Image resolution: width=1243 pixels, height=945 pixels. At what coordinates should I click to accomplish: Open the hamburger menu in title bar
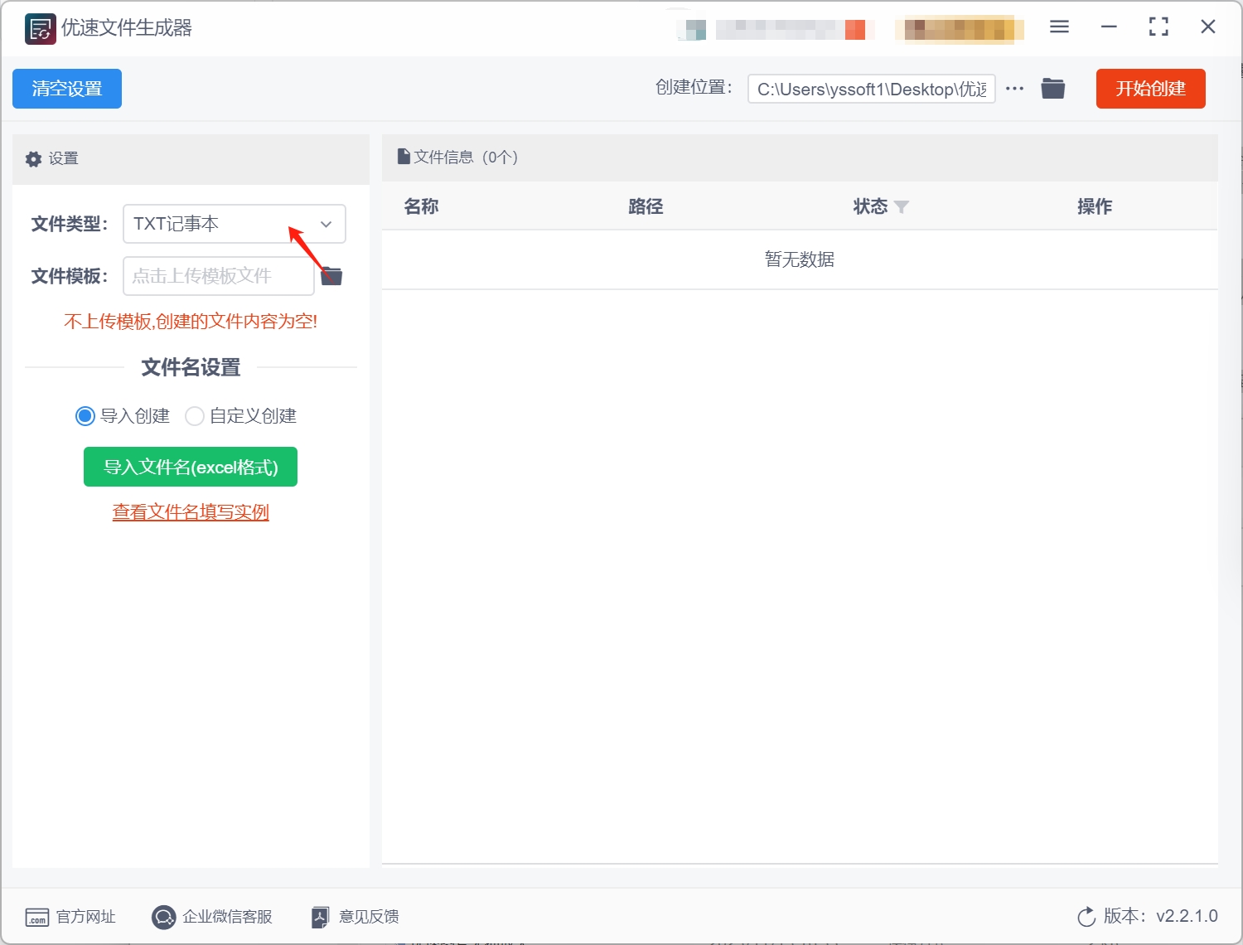[1059, 27]
